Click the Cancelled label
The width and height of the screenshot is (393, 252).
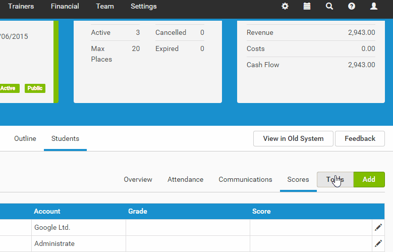pyautogui.click(x=171, y=33)
